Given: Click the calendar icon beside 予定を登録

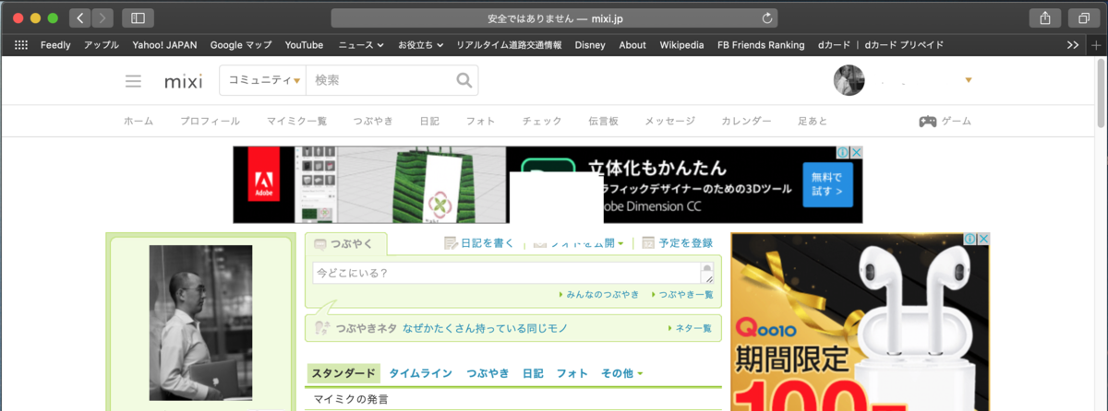Looking at the screenshot, I should (648, 243).
